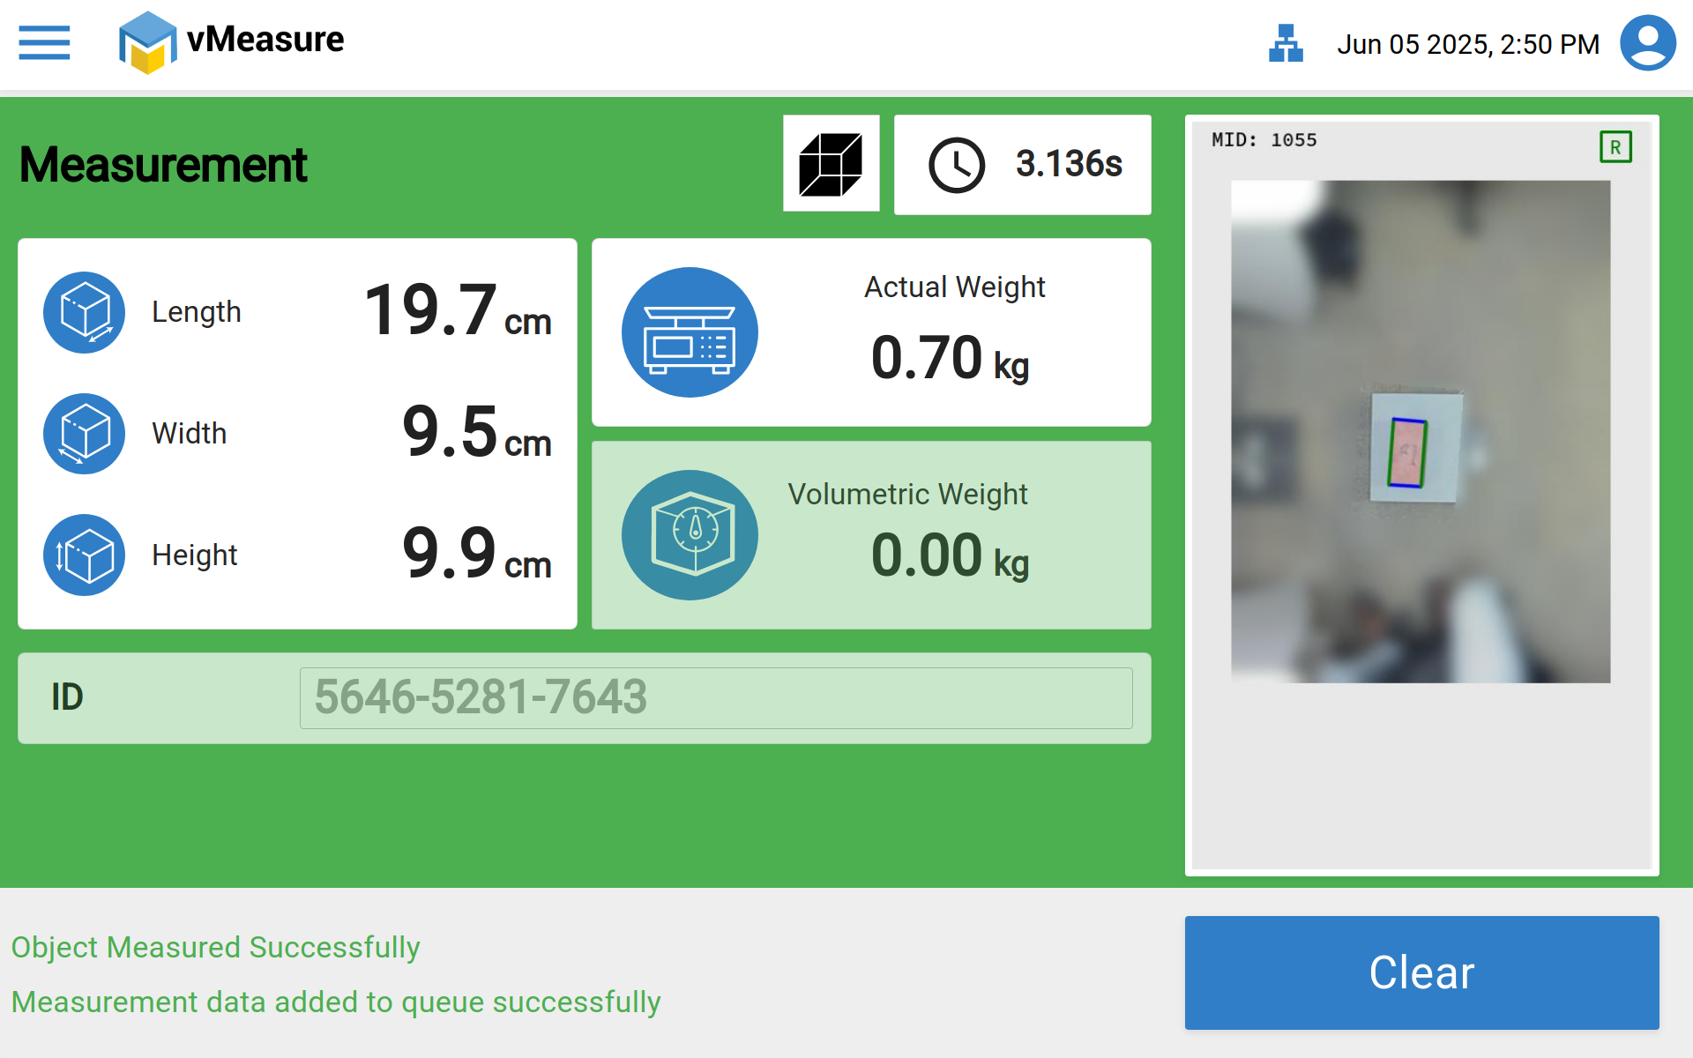Image resolution: width=1693 pixels, height=1058 pixels.
Task: Click the network connection status icon
Action: (1286, 43)
